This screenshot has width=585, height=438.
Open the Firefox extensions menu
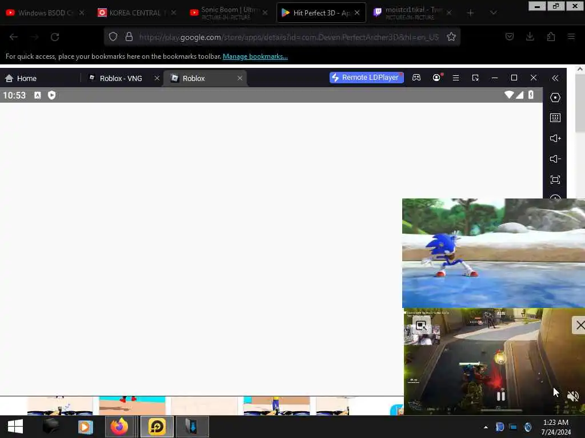pyautogui.click(x=551, y=36)
